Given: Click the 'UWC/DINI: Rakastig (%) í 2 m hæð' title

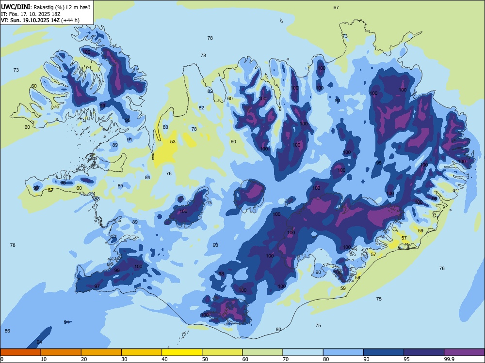Looking at the screenshot, I should [x=46, y=7].
